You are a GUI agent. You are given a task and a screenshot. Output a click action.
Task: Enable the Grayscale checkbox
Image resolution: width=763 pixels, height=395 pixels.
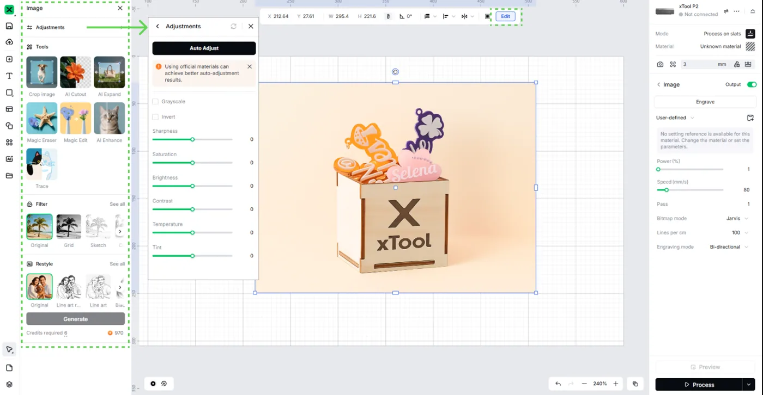tap(155, 102)
